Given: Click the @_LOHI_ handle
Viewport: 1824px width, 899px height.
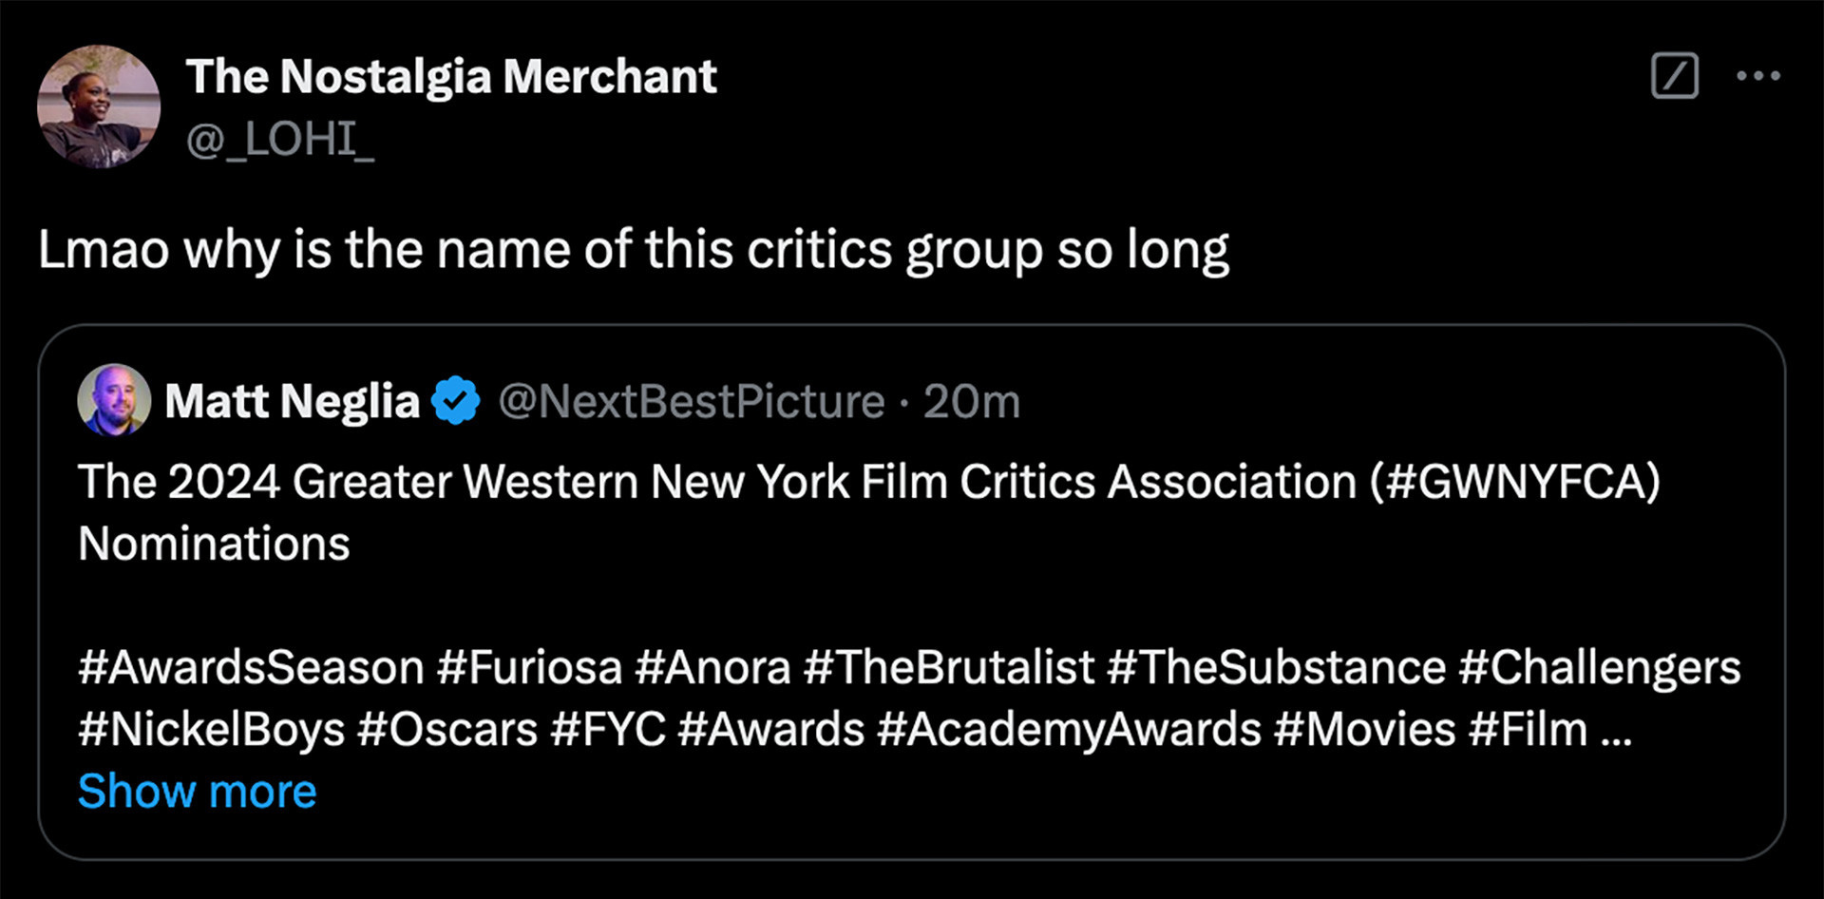Looking at the screenshot, I should [280, 140].
